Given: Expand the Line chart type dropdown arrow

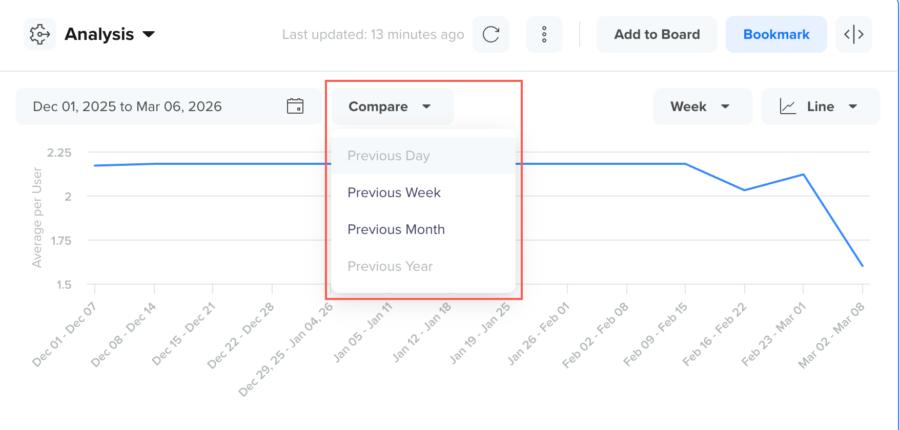Looking at the screenshot, I should click(853, 106).
